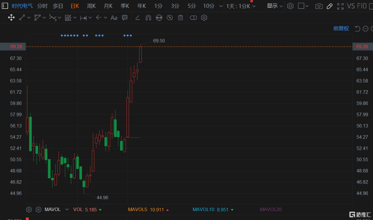The height and width of the screenshot is (220, 373).
Task: Select the 3分 interval
Action: pyautogui.click(x=175, y=6)
